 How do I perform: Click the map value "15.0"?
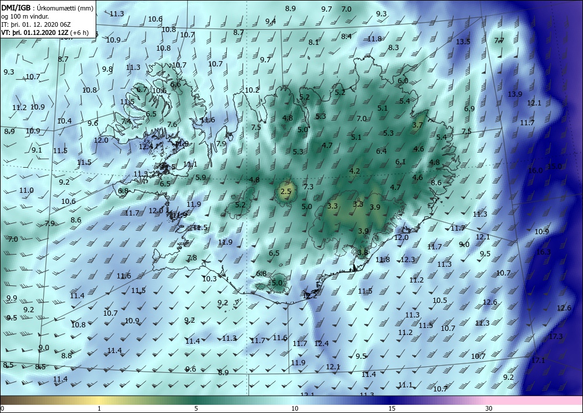click(x=555, y=167)
